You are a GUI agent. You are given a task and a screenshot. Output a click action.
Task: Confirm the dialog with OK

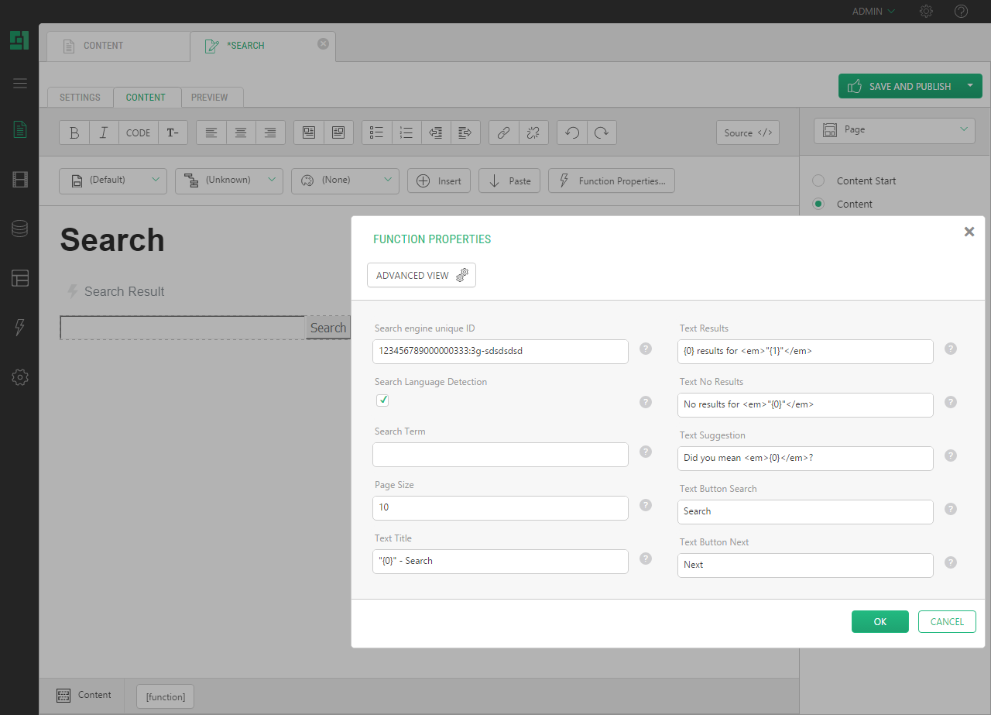point(880,622)
